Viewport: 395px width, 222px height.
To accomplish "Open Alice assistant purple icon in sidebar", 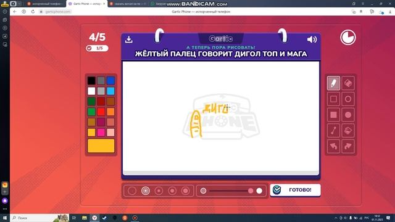I will click(5, 201).
